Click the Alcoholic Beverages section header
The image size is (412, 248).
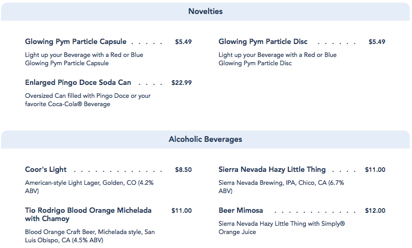tap(205, 139)
